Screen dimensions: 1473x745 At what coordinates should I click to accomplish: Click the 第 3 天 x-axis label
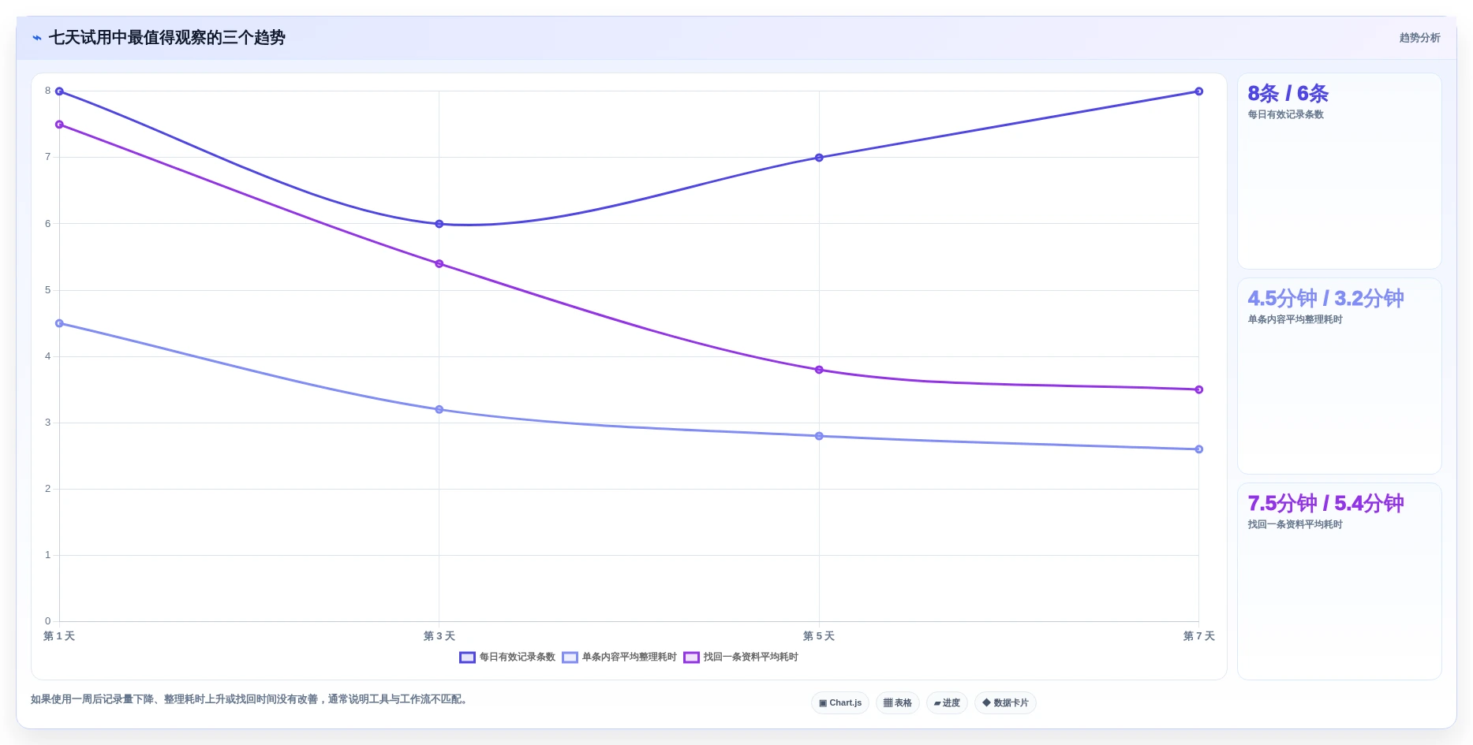(439, 636)
